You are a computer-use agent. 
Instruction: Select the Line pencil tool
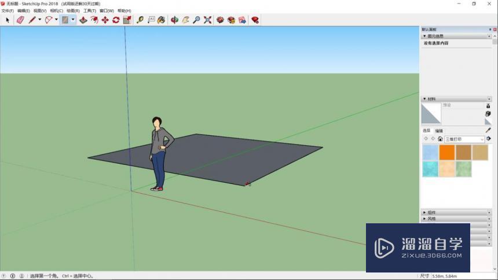[x=32, y=20]
